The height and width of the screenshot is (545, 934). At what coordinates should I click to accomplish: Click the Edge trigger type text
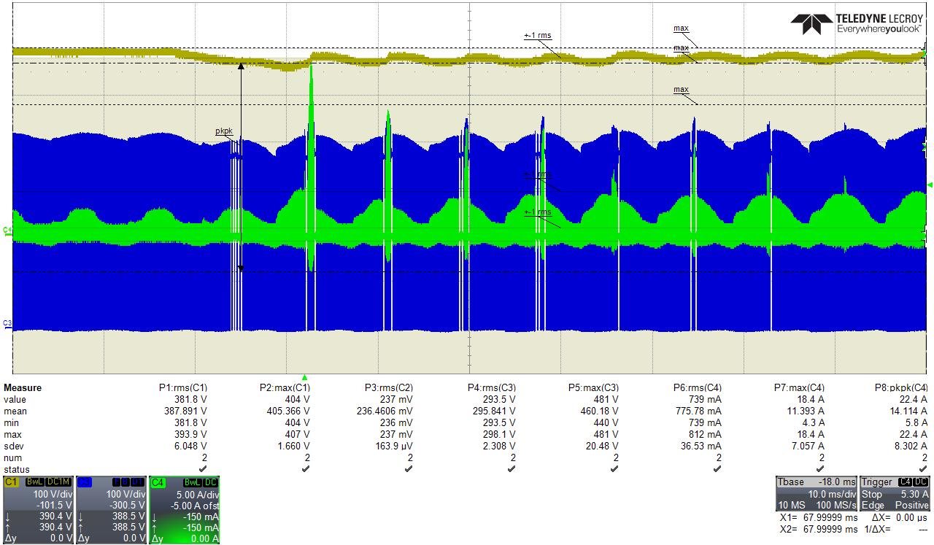point(872,505)
